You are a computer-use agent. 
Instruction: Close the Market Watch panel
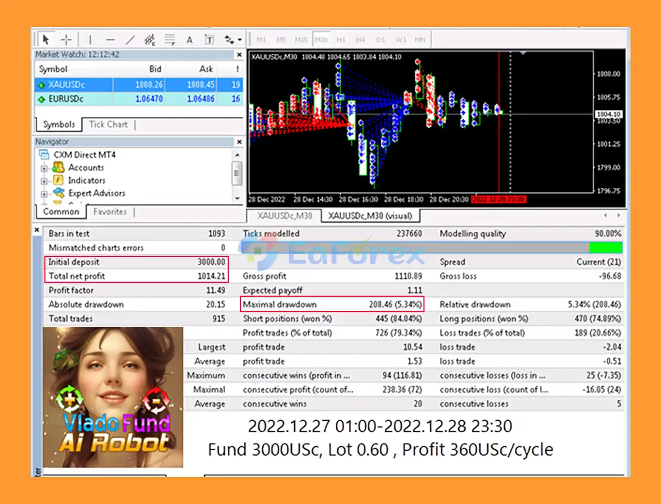click(239, 54)
